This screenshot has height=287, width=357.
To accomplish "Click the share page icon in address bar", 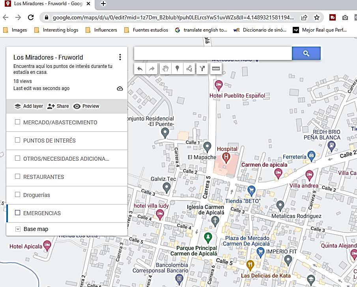I will click(304, 17).
